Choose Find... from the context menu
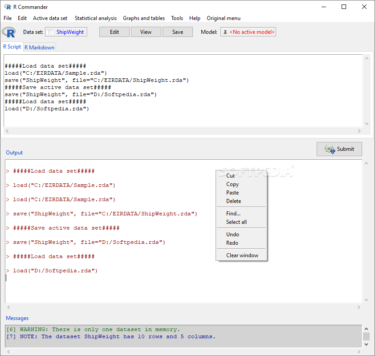The height and width of the screenshot is (356, 375). (x=241, y=214)
